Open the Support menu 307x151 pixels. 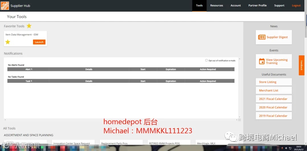[279, 6]
